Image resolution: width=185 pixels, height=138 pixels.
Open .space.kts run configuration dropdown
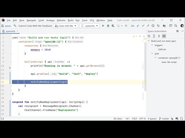(x=89, y=26)
